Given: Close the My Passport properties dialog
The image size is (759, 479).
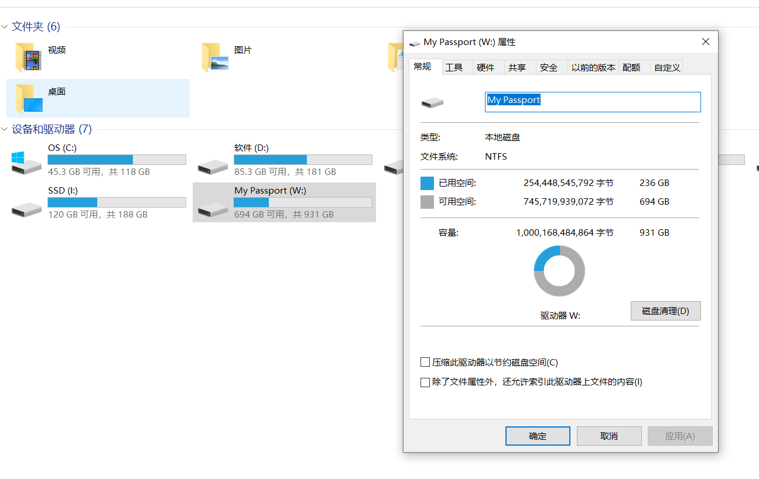Looking at the screenshot, I should pyautogui.click(x=706, y=42).
